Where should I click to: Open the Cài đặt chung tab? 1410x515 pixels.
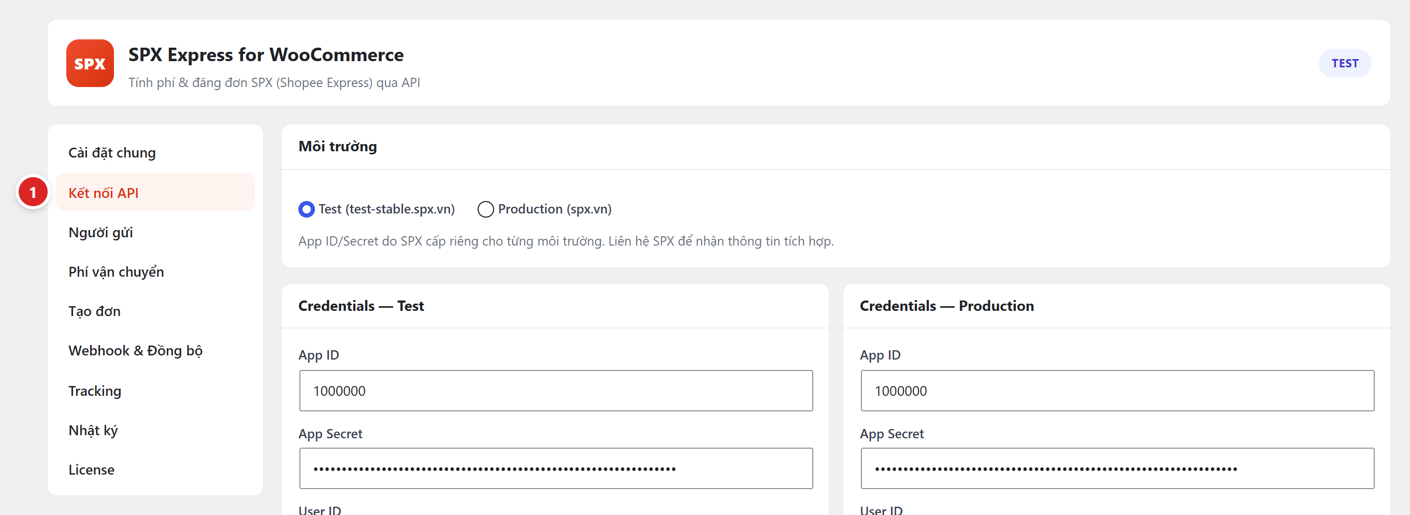click(x=155, y=153)
